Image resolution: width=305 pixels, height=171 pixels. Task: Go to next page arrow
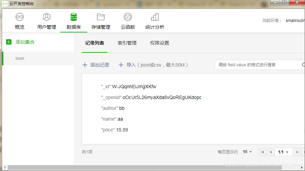pyautogui.click(x=297, y=152)
